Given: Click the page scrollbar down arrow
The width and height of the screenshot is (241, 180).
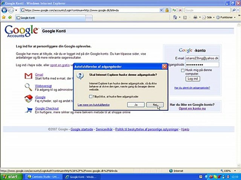Looking at the screenshot, I should [x=239, y=165].
